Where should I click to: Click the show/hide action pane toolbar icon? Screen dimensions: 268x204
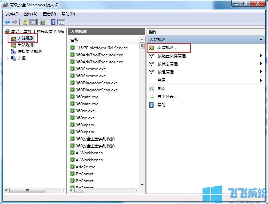tap(61, 22)
